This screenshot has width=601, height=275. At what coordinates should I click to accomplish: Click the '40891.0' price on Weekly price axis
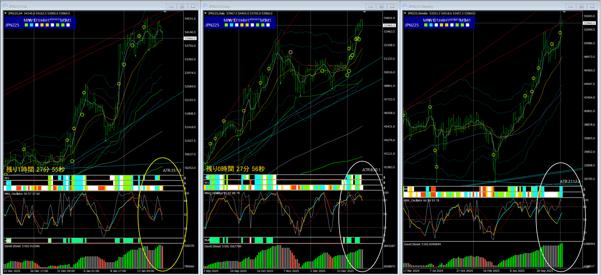(589, 111)
